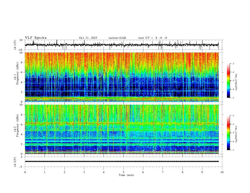
Task: Click the upper PSD color scale bar
Action: click(x=229, y=81)
